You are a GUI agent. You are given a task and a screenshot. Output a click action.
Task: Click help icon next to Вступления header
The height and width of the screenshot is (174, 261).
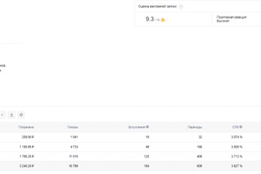tap(148, 127)
